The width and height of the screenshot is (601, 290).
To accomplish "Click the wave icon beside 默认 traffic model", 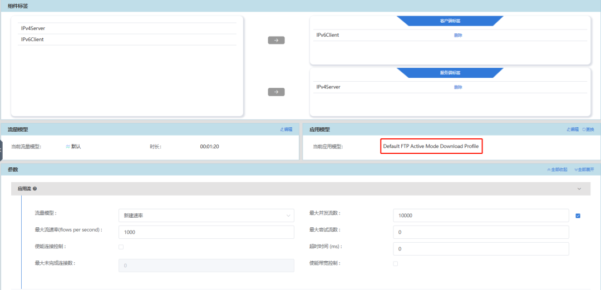I will click(68, 147).
